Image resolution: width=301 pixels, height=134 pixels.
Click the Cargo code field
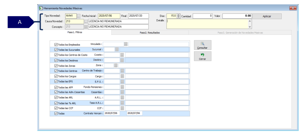[x=112, y=76]
